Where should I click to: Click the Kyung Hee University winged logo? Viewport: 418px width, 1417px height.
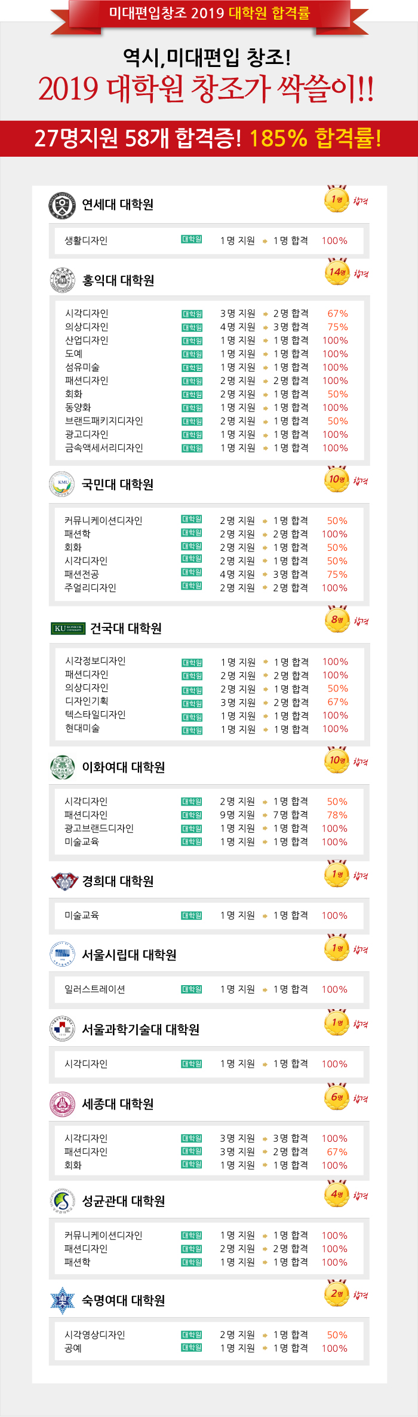click(63, 881)
